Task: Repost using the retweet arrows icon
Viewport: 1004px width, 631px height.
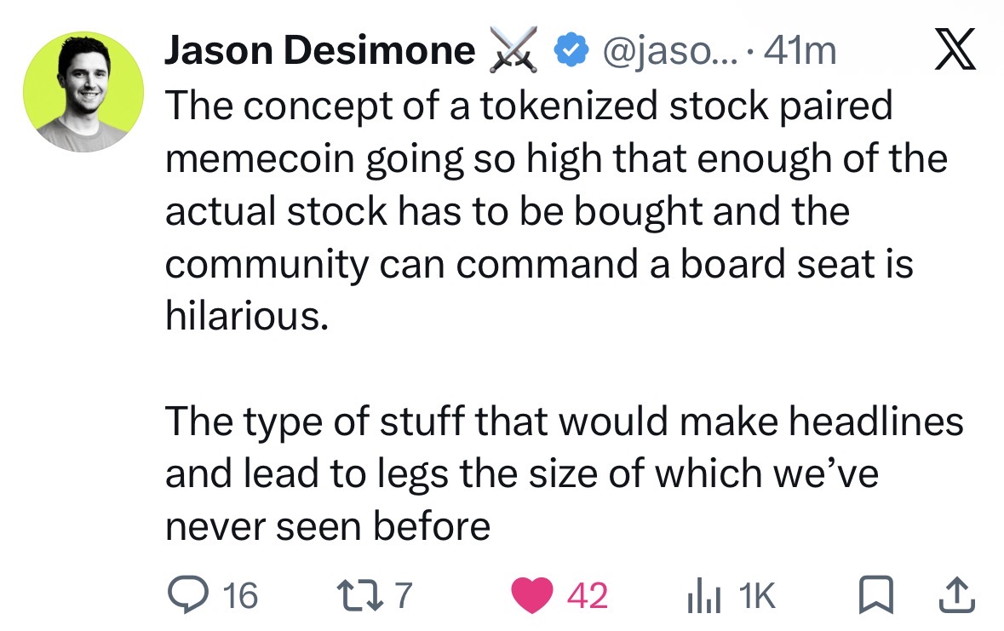Action: click(359, 594)
